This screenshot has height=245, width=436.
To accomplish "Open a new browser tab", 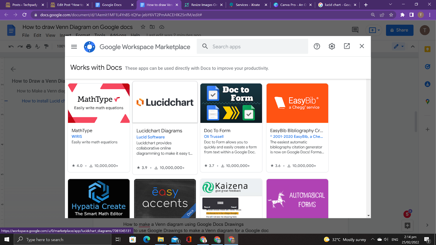I will (x=366, y=5).
